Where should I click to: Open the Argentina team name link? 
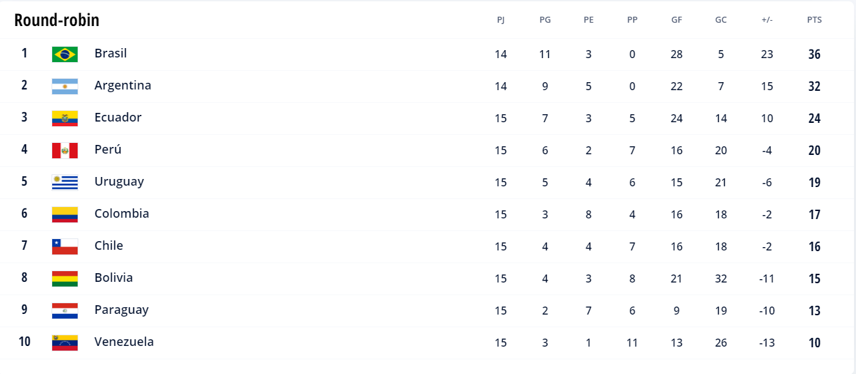tap(122, 85)
